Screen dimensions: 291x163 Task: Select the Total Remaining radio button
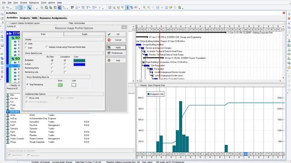(27, 85)
